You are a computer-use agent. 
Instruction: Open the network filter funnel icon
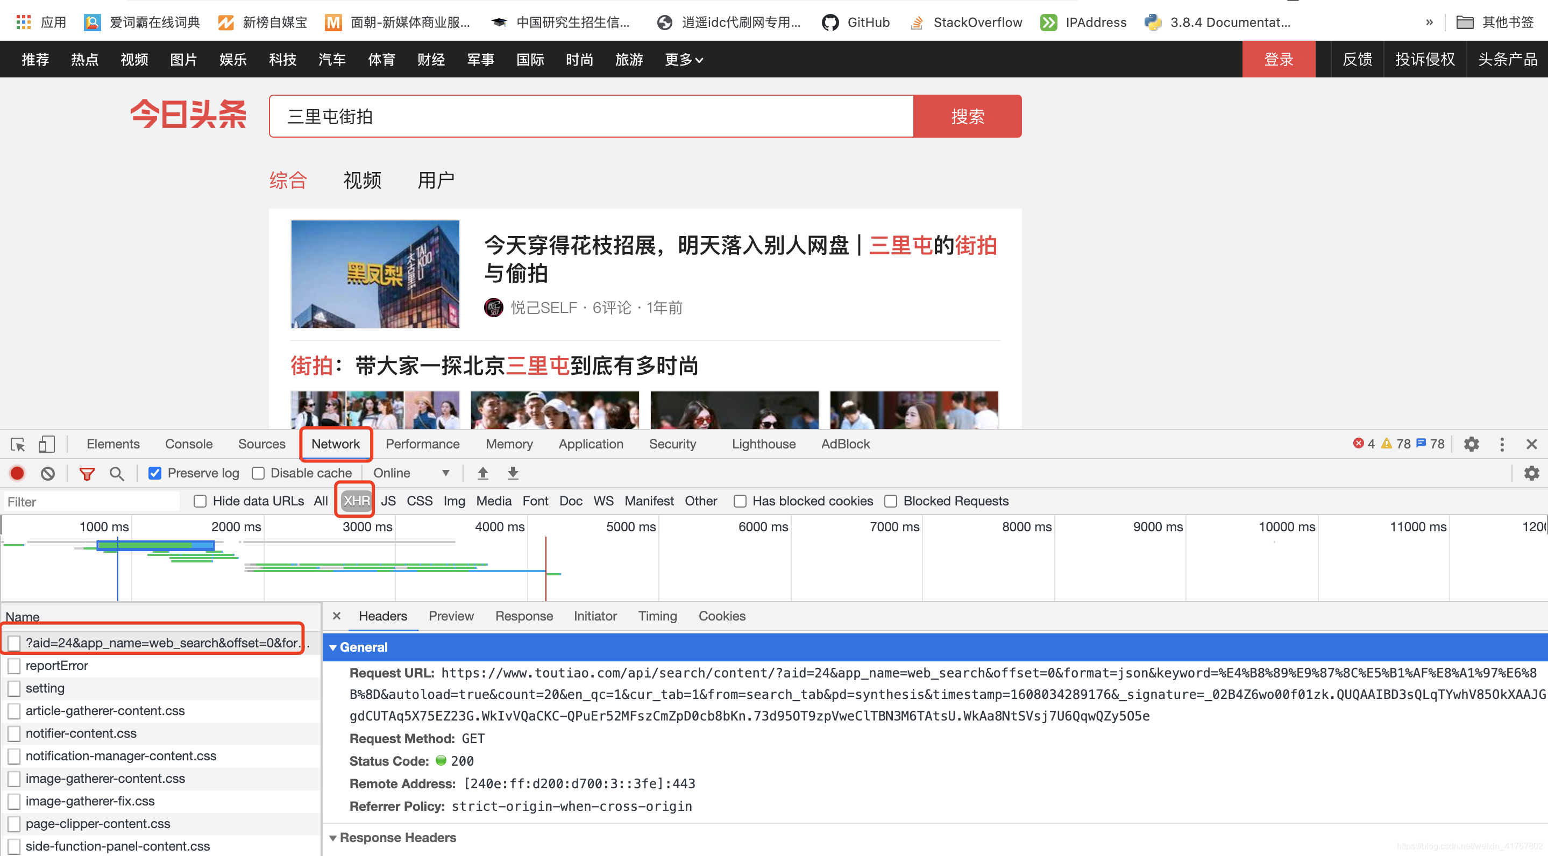tap(87, 473)
